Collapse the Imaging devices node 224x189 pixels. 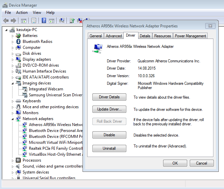point(12,83)
